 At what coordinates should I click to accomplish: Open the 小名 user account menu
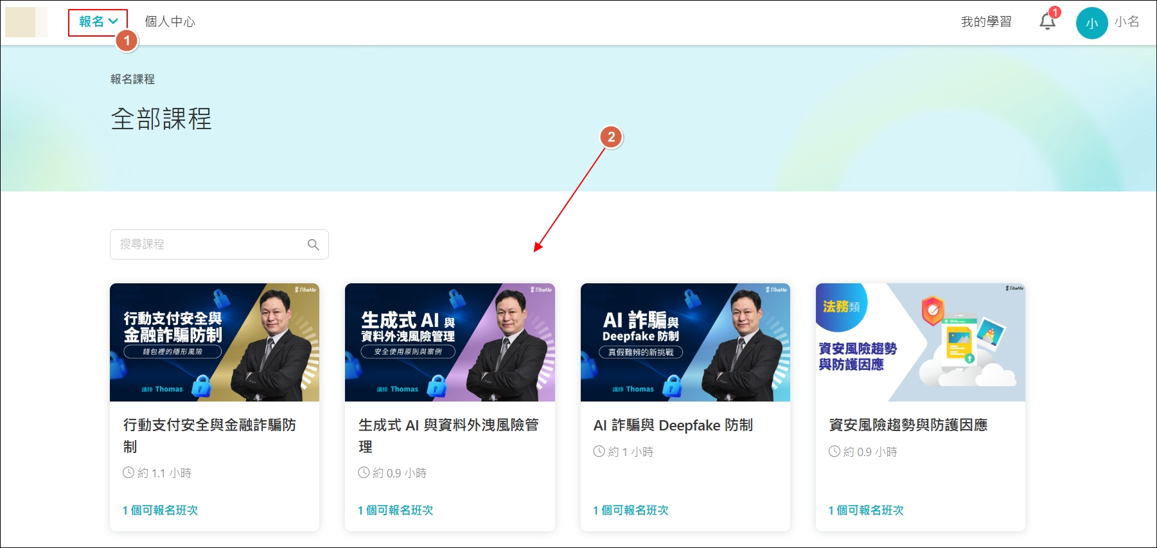pos(1126,22)
